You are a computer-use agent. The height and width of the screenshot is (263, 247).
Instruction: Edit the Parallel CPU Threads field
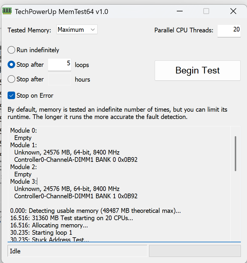[229, 31]
